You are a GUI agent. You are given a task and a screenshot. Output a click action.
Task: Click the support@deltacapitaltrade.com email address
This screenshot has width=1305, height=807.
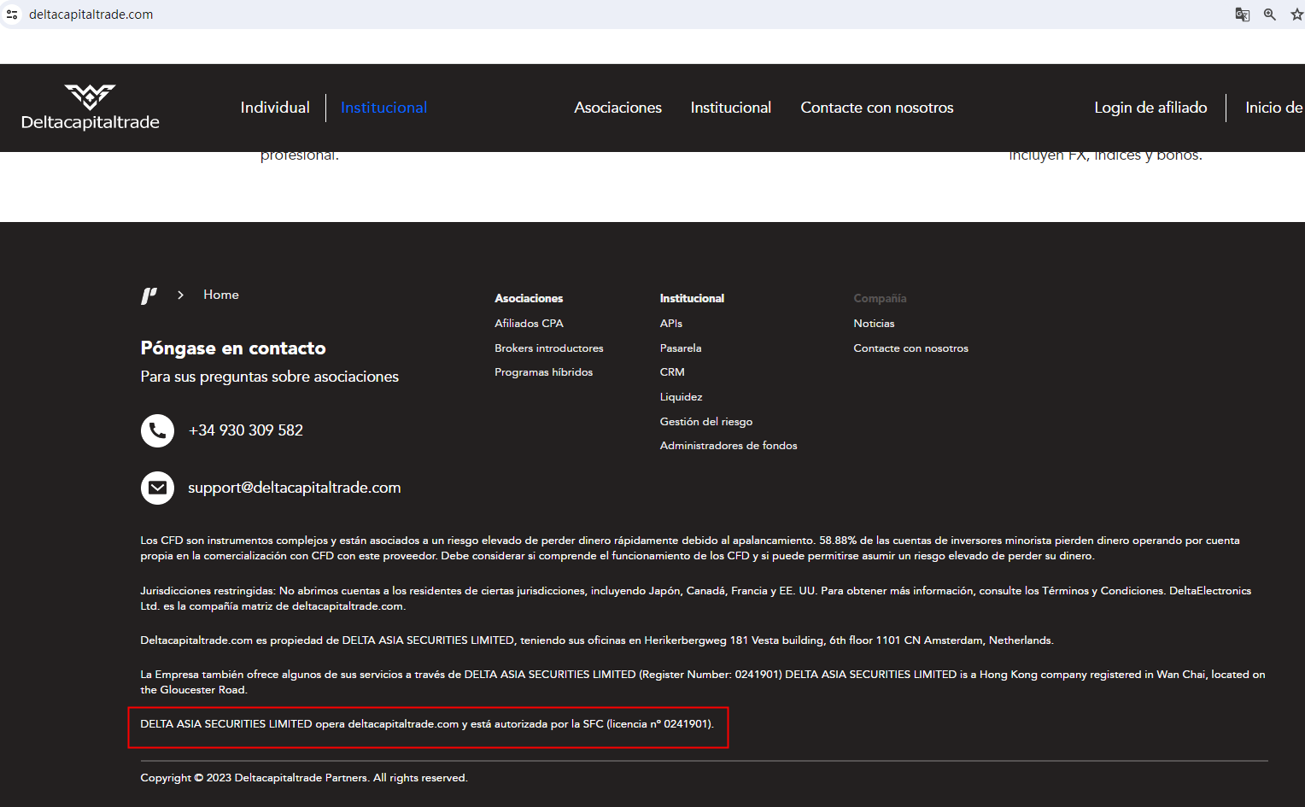point(294,488)
